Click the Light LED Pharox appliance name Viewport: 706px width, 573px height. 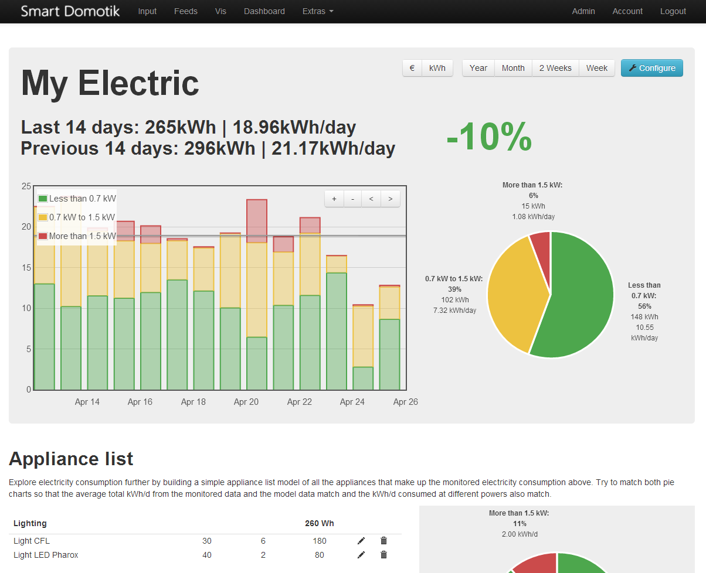click(46, 555)
